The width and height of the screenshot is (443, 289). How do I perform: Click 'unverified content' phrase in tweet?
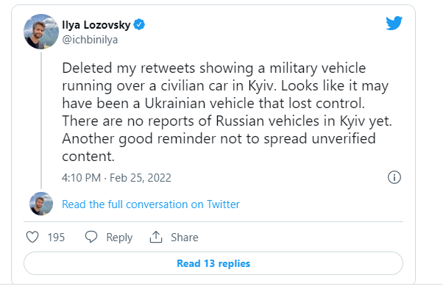click(219, 147)
